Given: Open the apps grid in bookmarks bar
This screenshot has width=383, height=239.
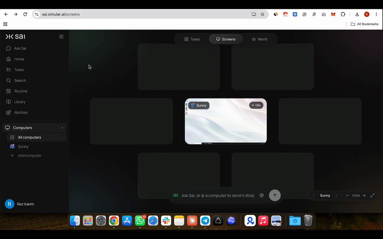Looking at the screenshot, I should point(5,24).
